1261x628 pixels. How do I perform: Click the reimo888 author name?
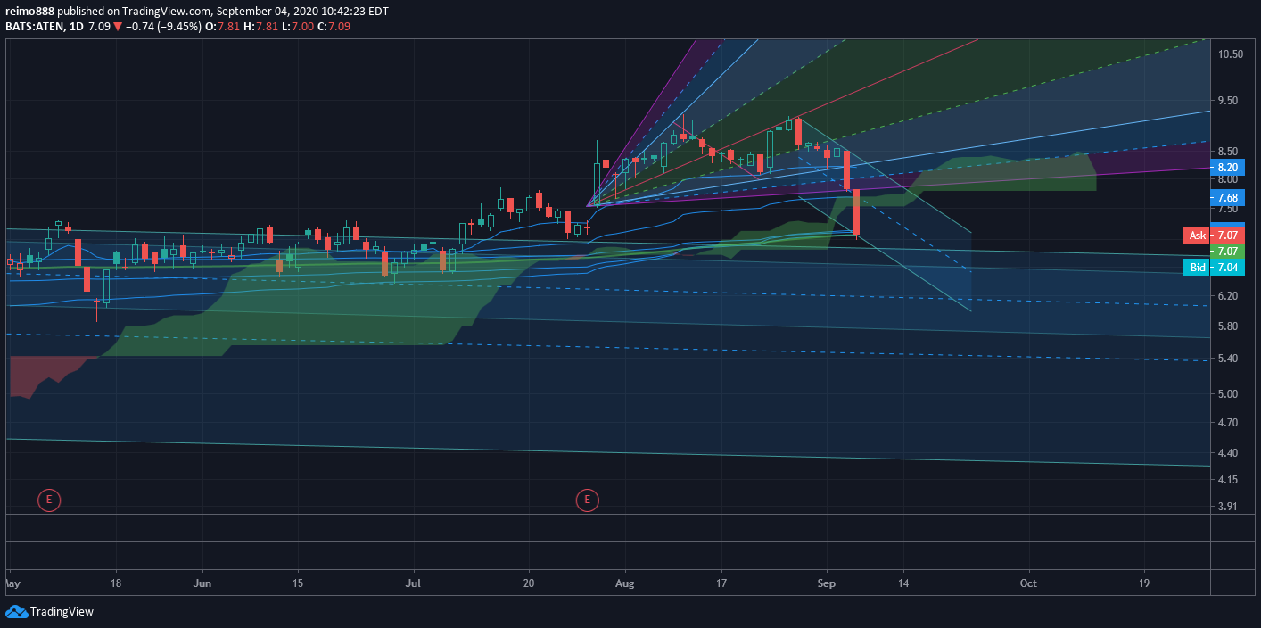tap(30, 11)
